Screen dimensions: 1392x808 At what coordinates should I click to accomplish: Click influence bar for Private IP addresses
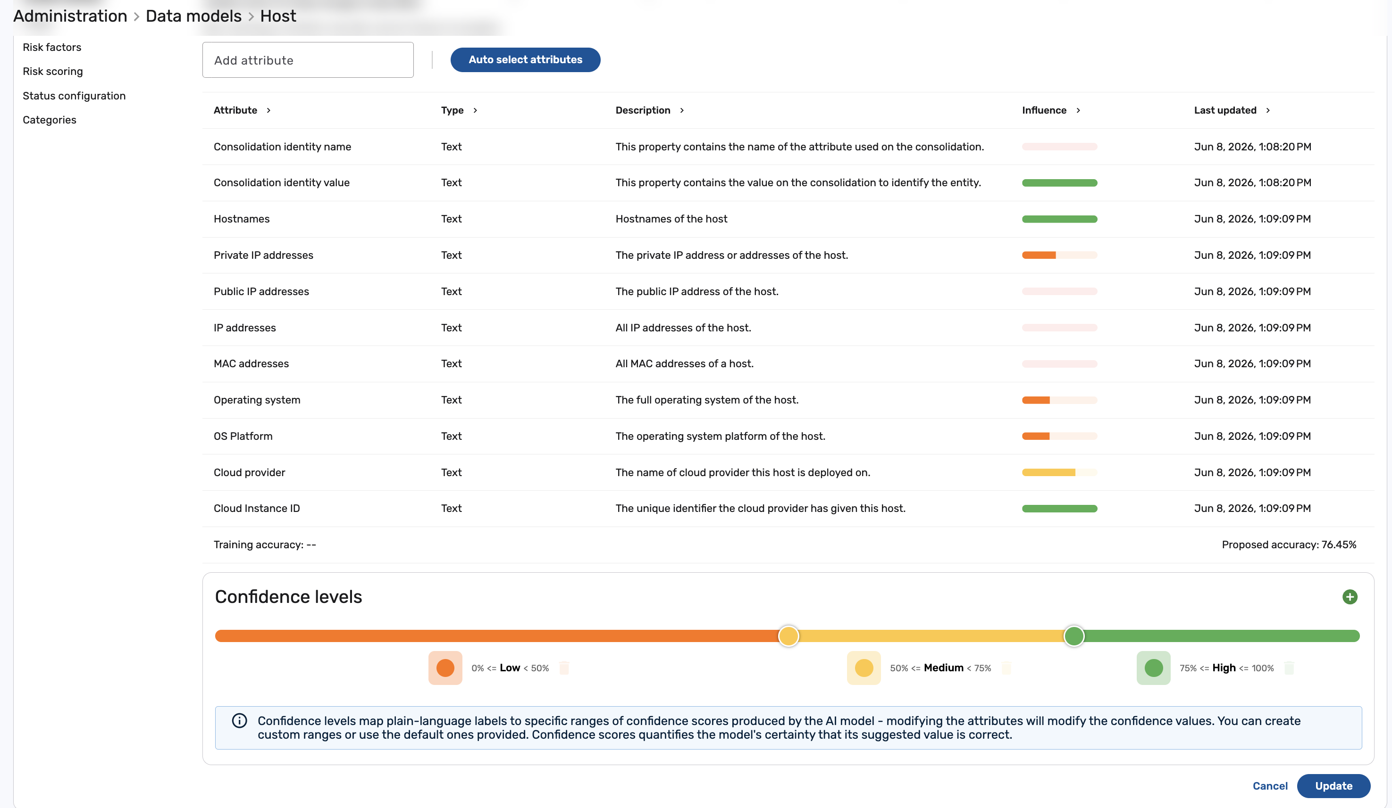tap(1059, 255)
